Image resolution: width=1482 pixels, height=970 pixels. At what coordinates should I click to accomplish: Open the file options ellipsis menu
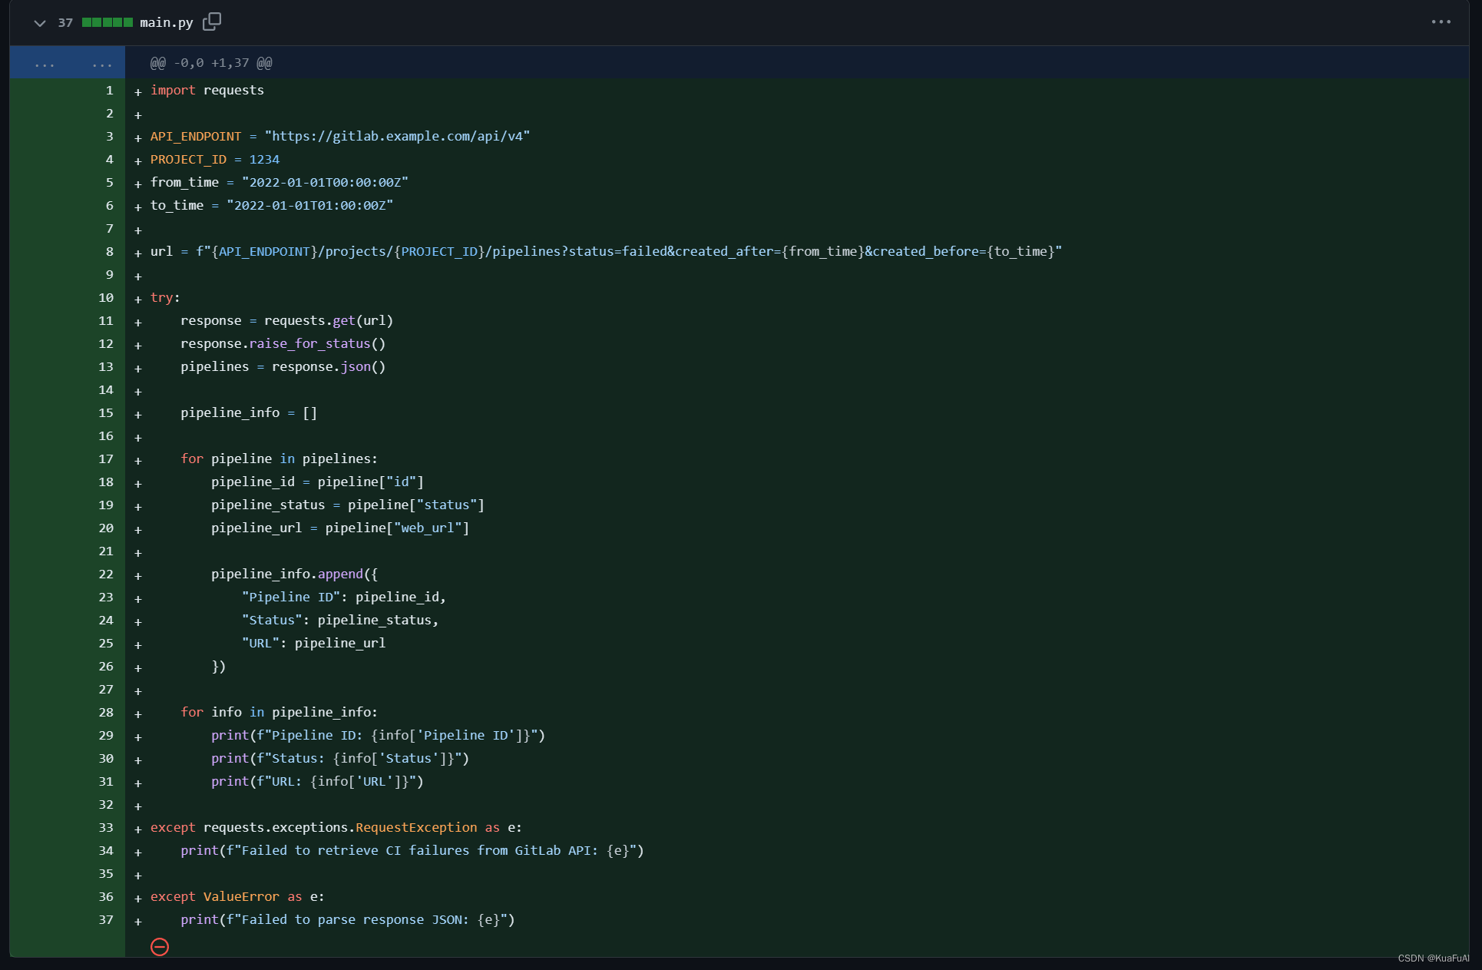click(x=1441, y=22)
